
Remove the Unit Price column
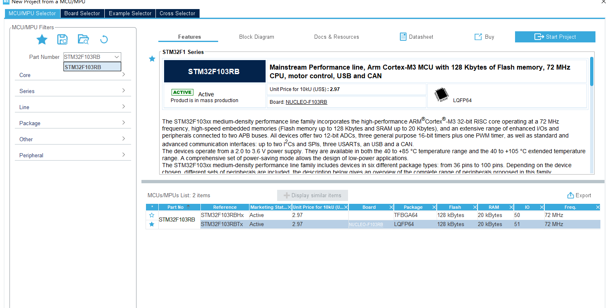[346, 207]
